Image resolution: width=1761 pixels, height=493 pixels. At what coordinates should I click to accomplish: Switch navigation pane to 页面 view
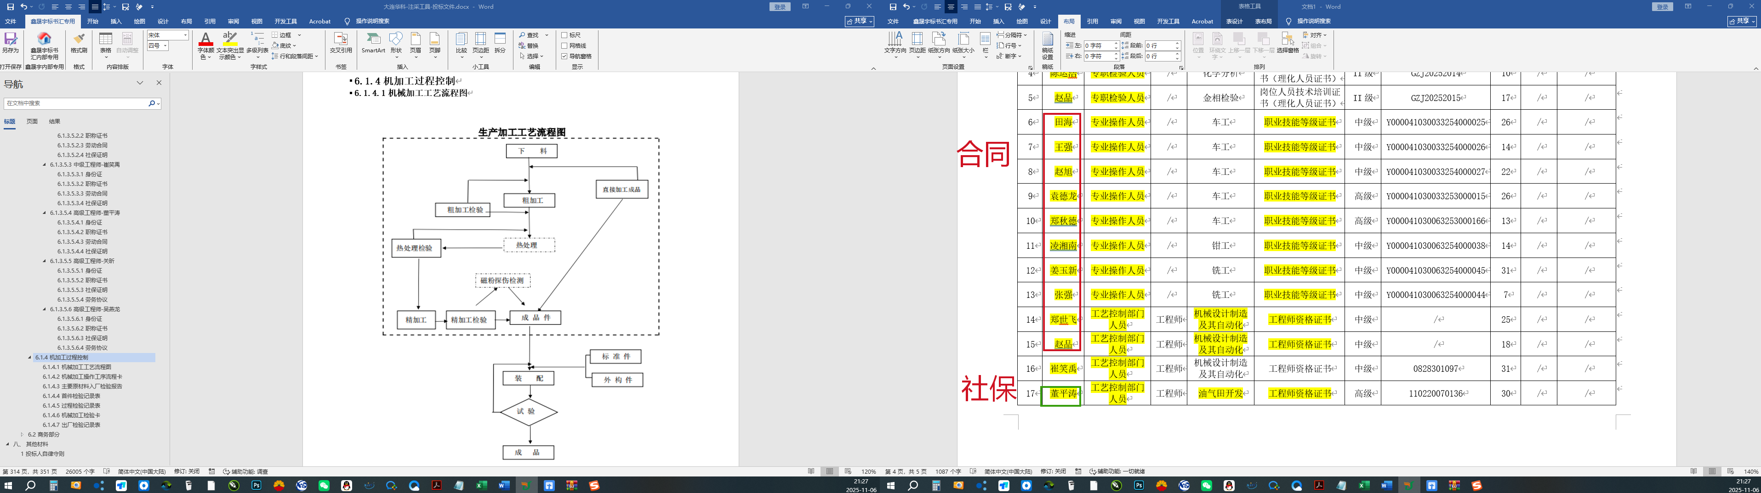32,122
